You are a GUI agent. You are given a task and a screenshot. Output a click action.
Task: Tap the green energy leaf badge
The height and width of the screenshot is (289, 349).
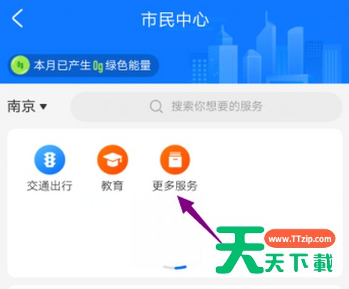20,65
